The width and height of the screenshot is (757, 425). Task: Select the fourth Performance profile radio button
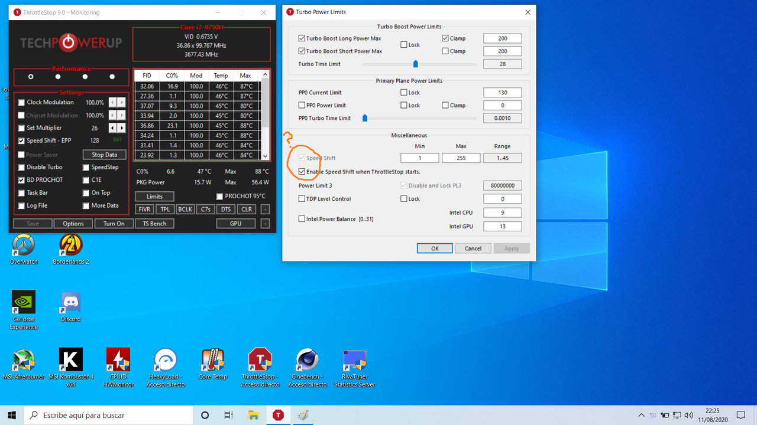(x=112, y=77)
